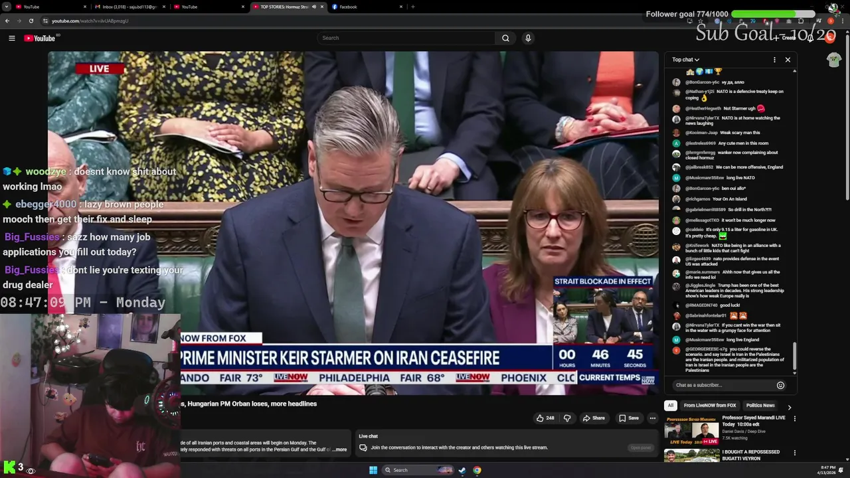
Task: Open Chrome three-dot menu
Action: coord(842,21)
